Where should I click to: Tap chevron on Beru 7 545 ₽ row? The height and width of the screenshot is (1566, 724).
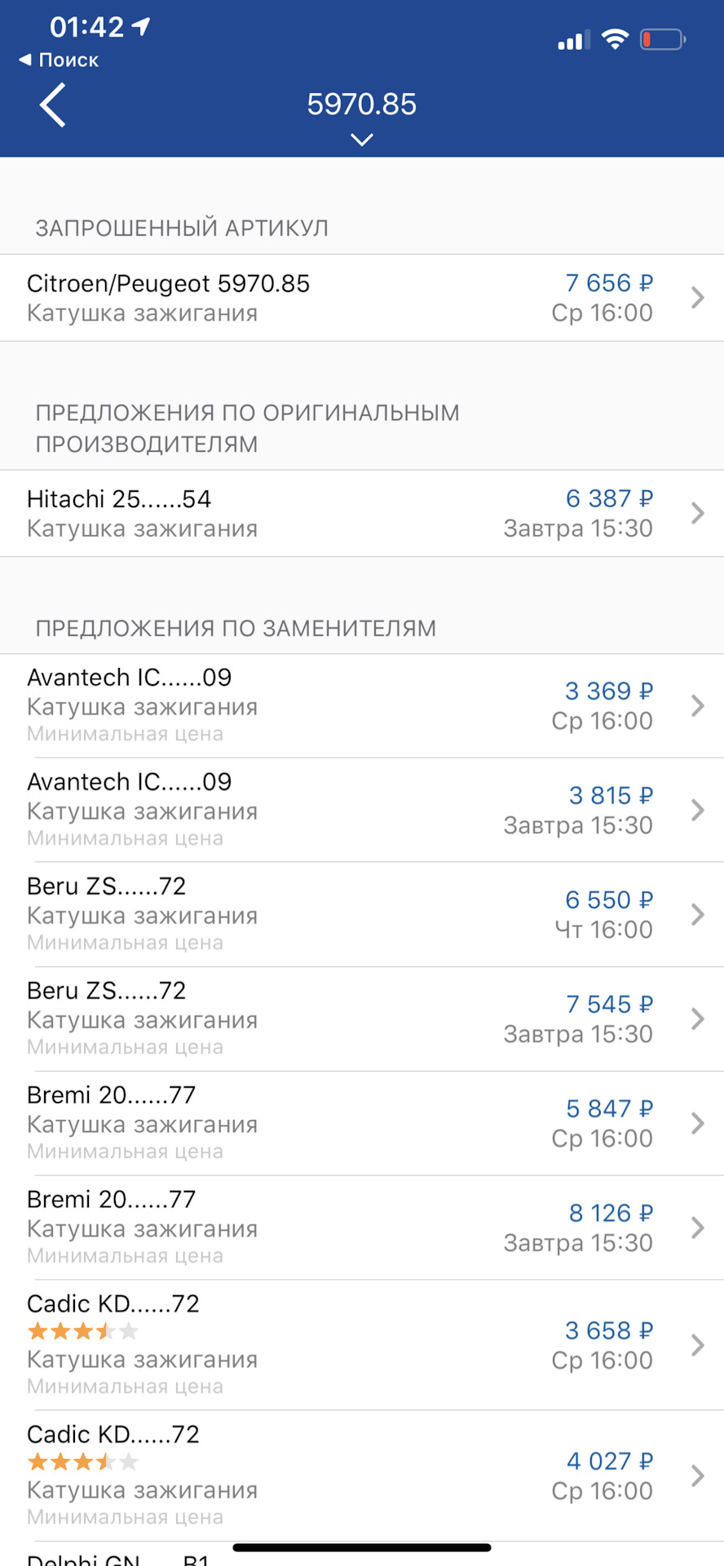click(x=697, y=1019)
